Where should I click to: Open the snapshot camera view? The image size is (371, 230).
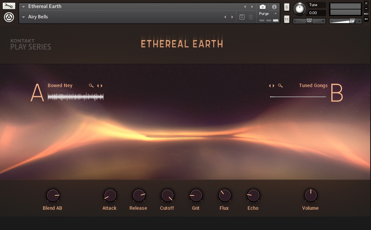pos(262,6)
